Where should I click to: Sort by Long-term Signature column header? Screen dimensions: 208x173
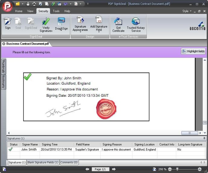coord(190,144)
